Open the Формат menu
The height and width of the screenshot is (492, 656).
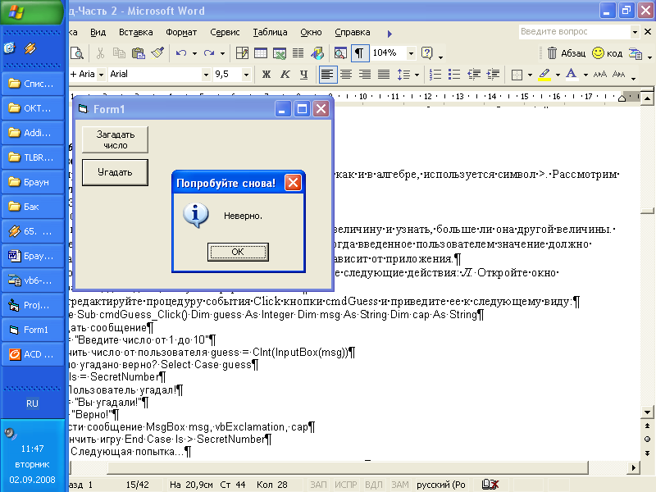click(181, 32)
